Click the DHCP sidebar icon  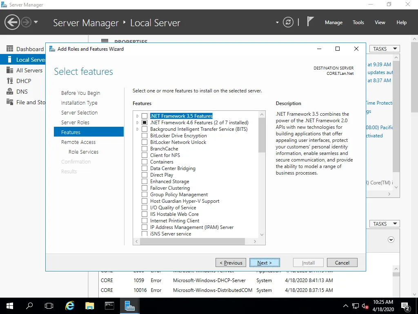coord(10,81)
